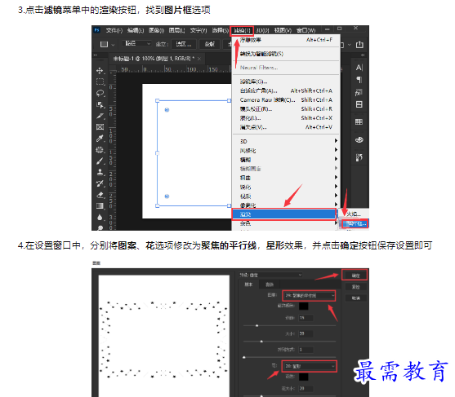Click the rectangle shape icon in options bar
455x397 pixels.
pyautogui.click(x=104, y=44)
